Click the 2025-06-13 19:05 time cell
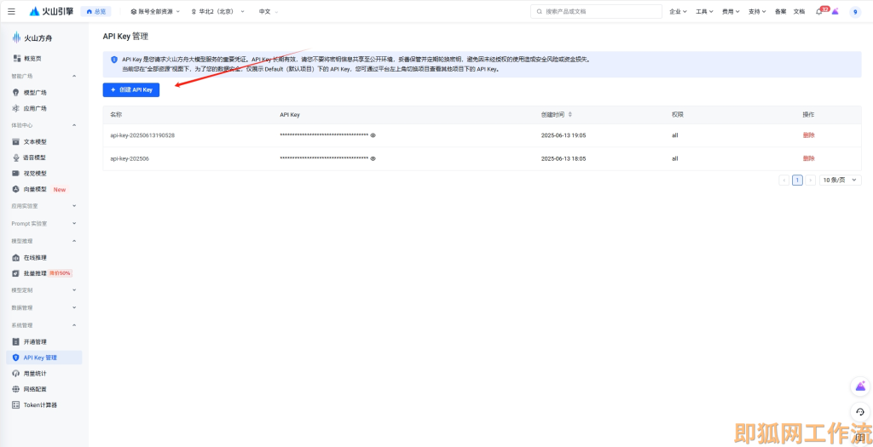Viewport: 873px width, 447px height. [x=564, y=135]
